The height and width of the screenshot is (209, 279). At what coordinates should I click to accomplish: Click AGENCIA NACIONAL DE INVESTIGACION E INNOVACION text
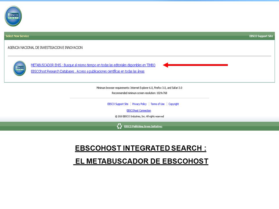45,48
